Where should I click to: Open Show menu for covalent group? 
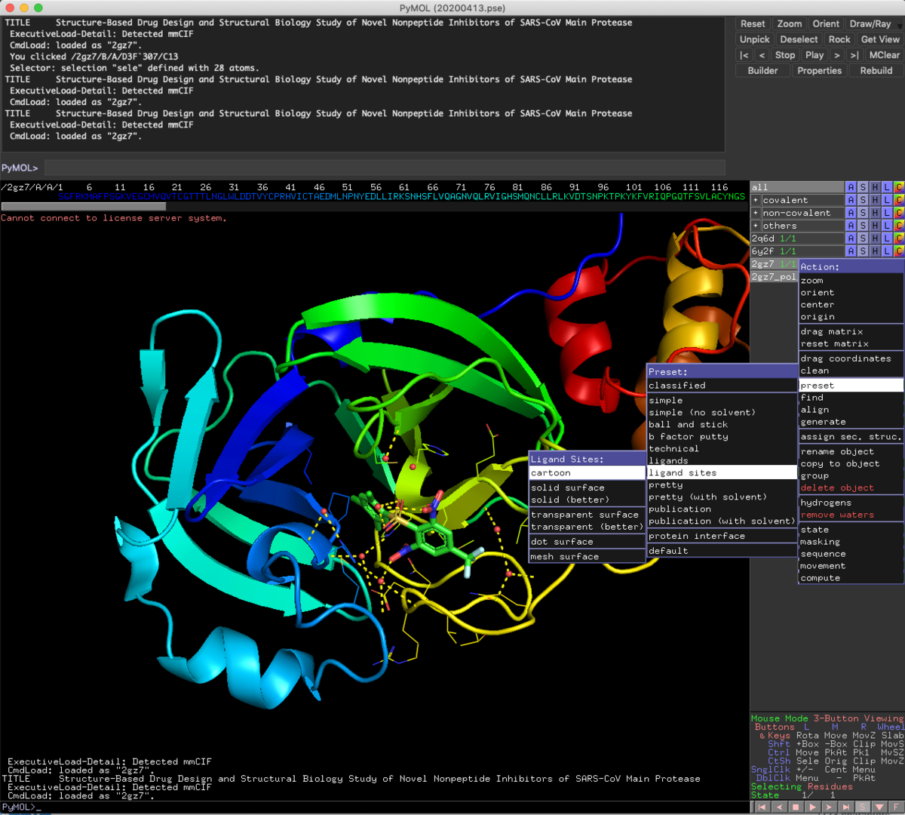863,200
